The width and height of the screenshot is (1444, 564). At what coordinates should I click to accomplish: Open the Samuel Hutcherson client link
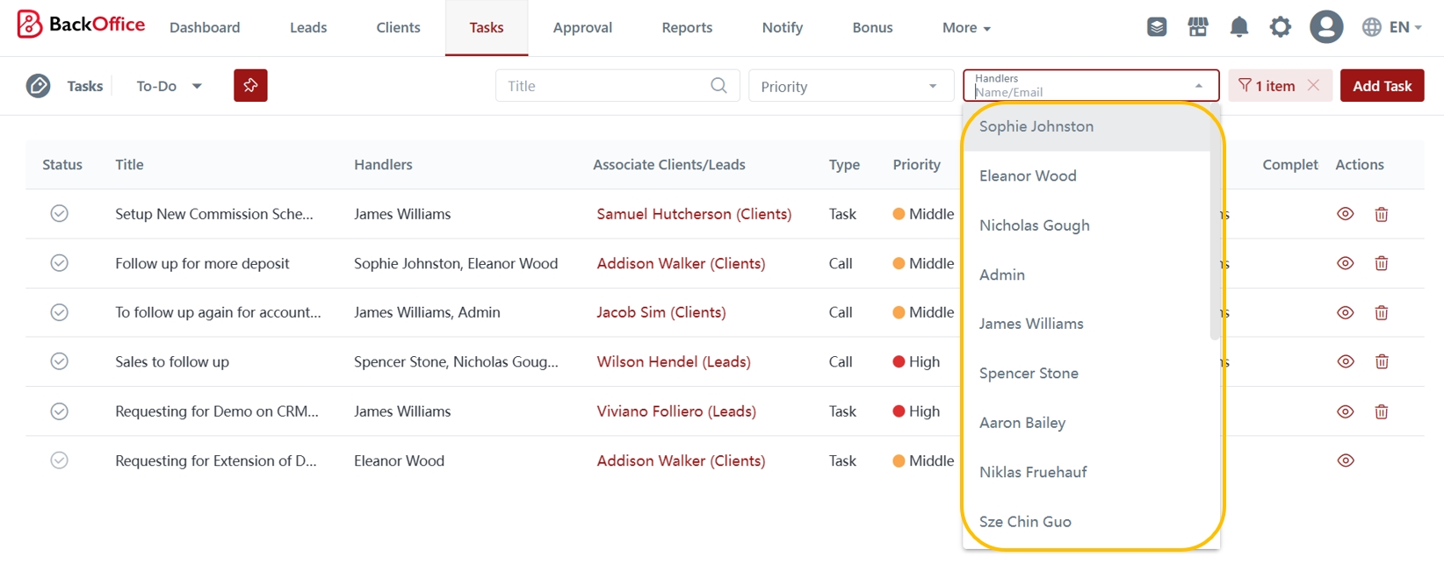(693, 214)
